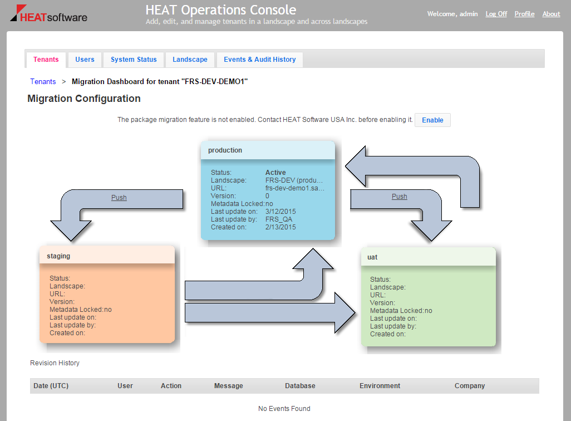Open the System Status tab
571x421 pixels.
(134, 59)
